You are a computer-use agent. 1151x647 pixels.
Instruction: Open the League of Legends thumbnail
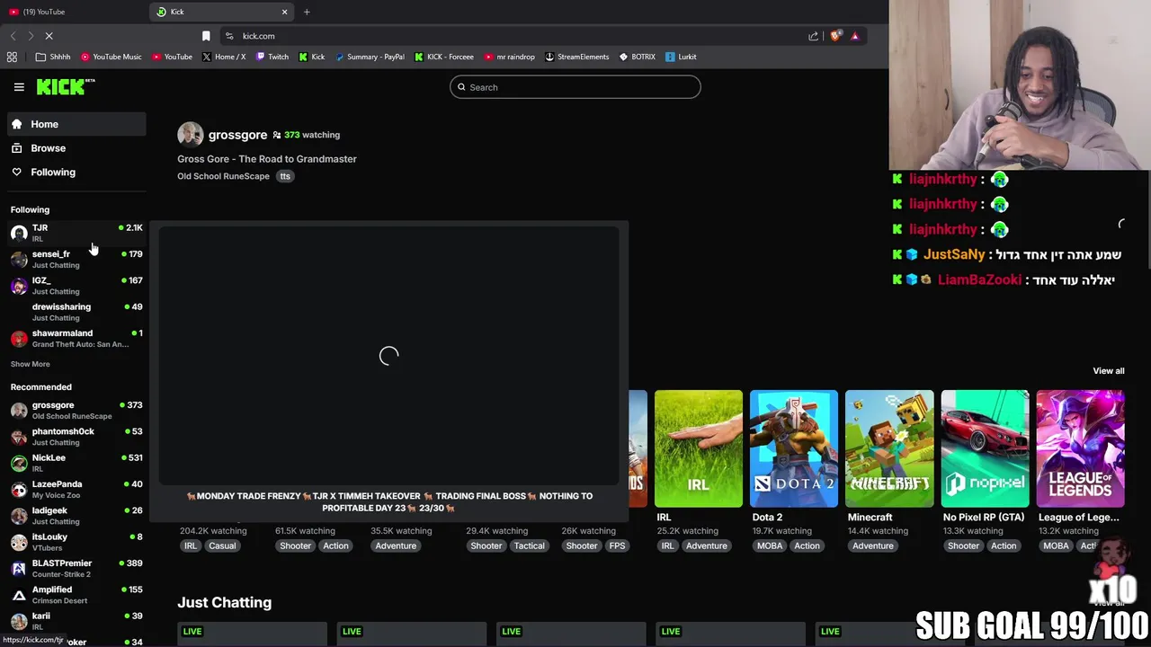coord(1080,448)
